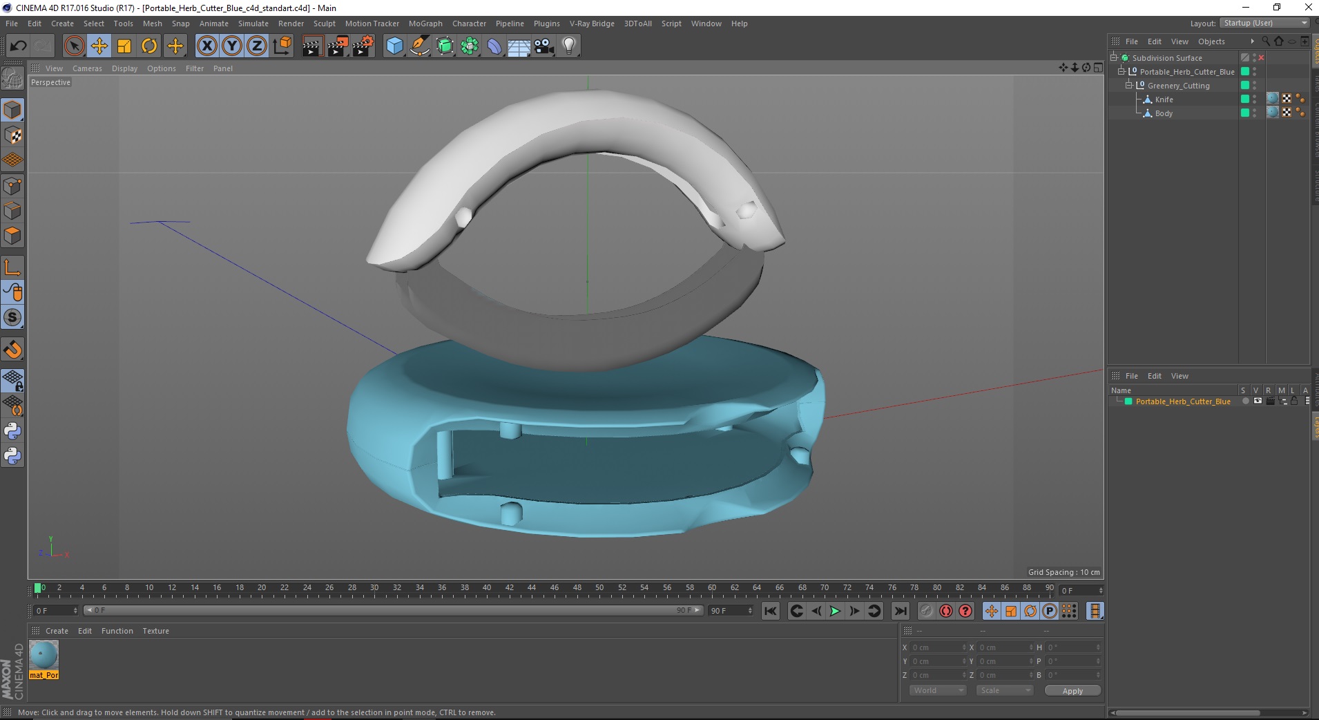Image resolution: width=1319 pixels, height=720 pixels.
Task: Open the deformer objects icon
Action: coord(494,46)
